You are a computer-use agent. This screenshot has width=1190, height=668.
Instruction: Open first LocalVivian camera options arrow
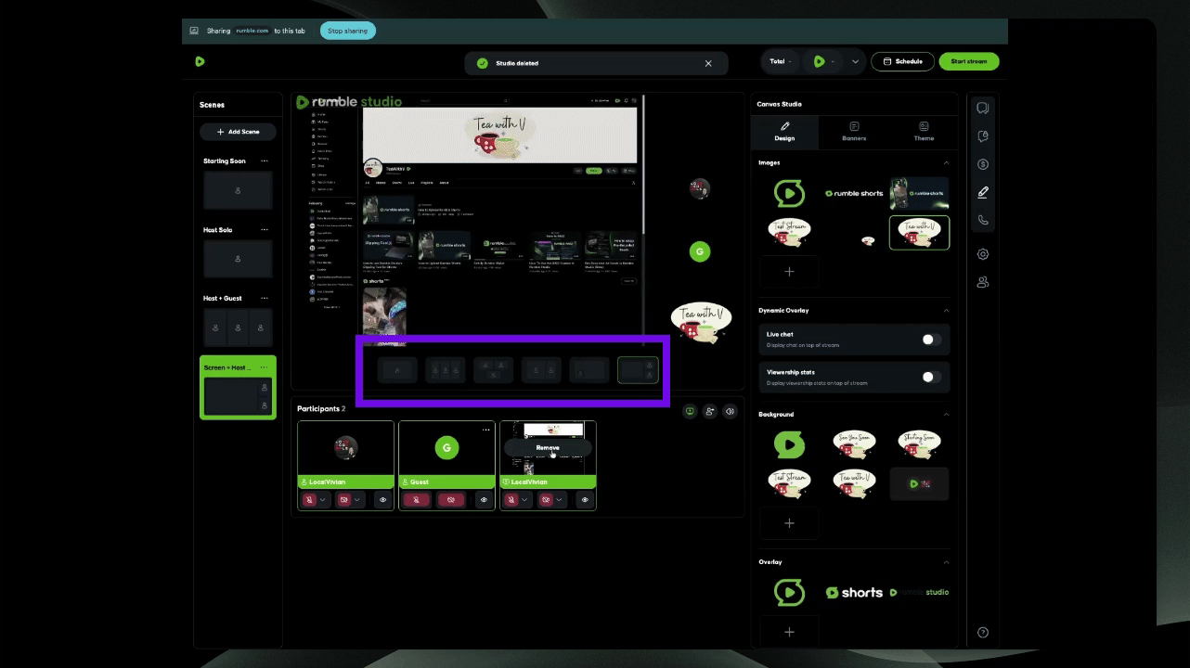(x=358, y=499)
